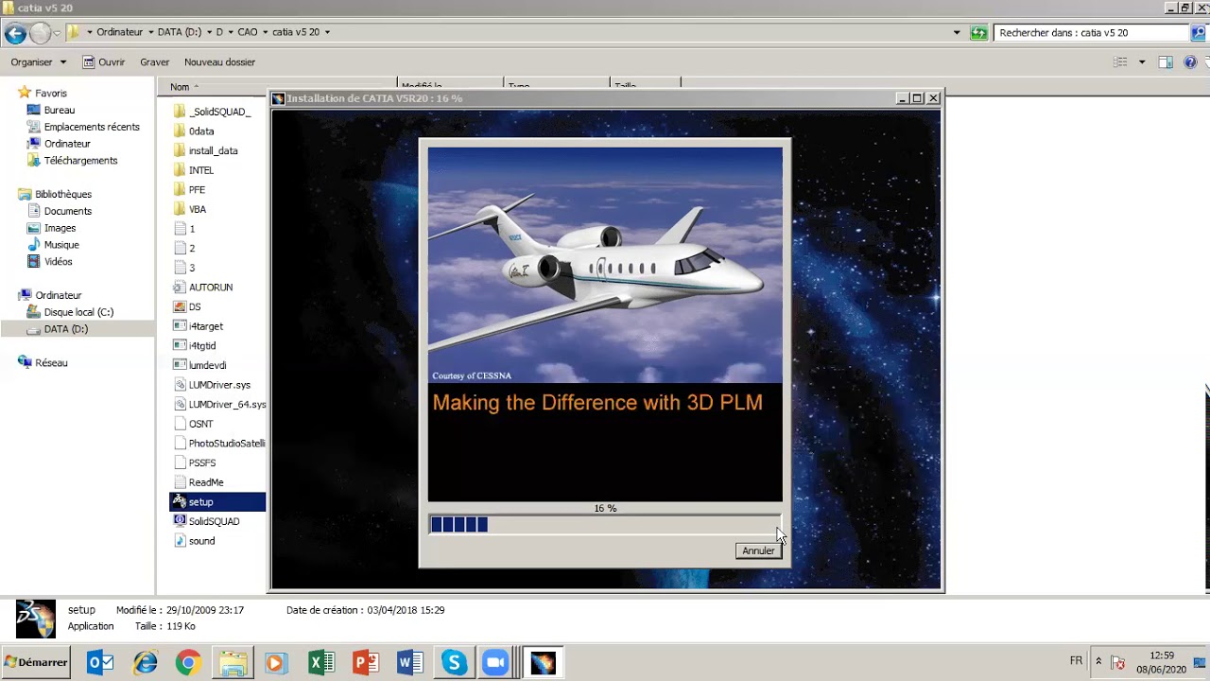Open Emplacements récents in the sidebar

point(91,127)
